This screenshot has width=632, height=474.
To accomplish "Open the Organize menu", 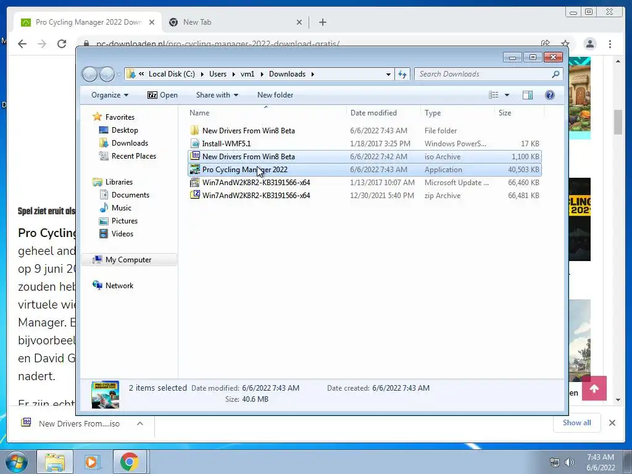I will click(110, 95).
